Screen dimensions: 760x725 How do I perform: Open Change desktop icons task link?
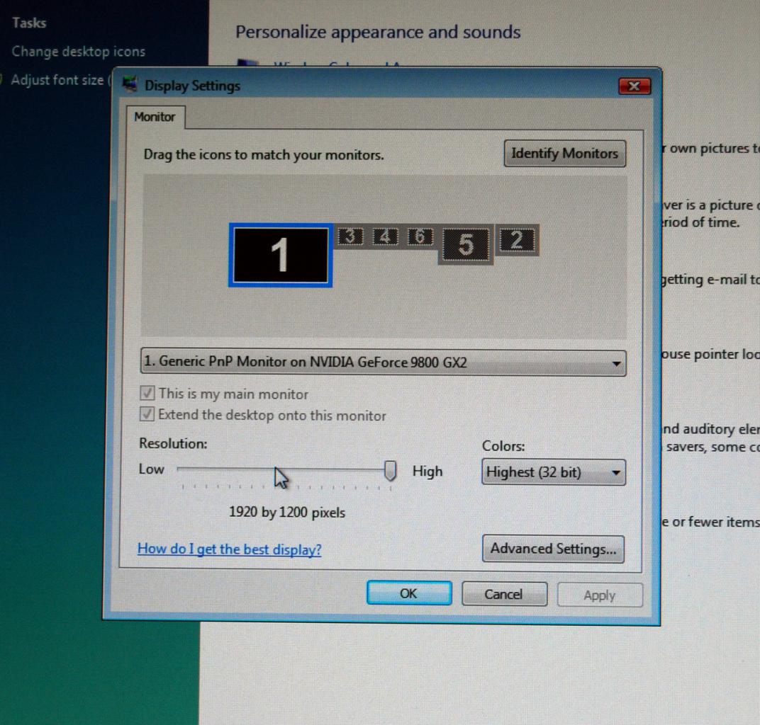79,51
